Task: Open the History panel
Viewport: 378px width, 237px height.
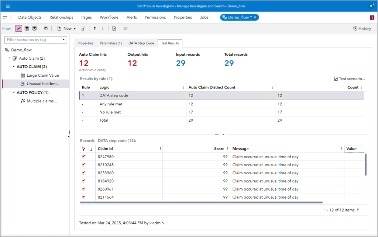Action: pos(362,28)
